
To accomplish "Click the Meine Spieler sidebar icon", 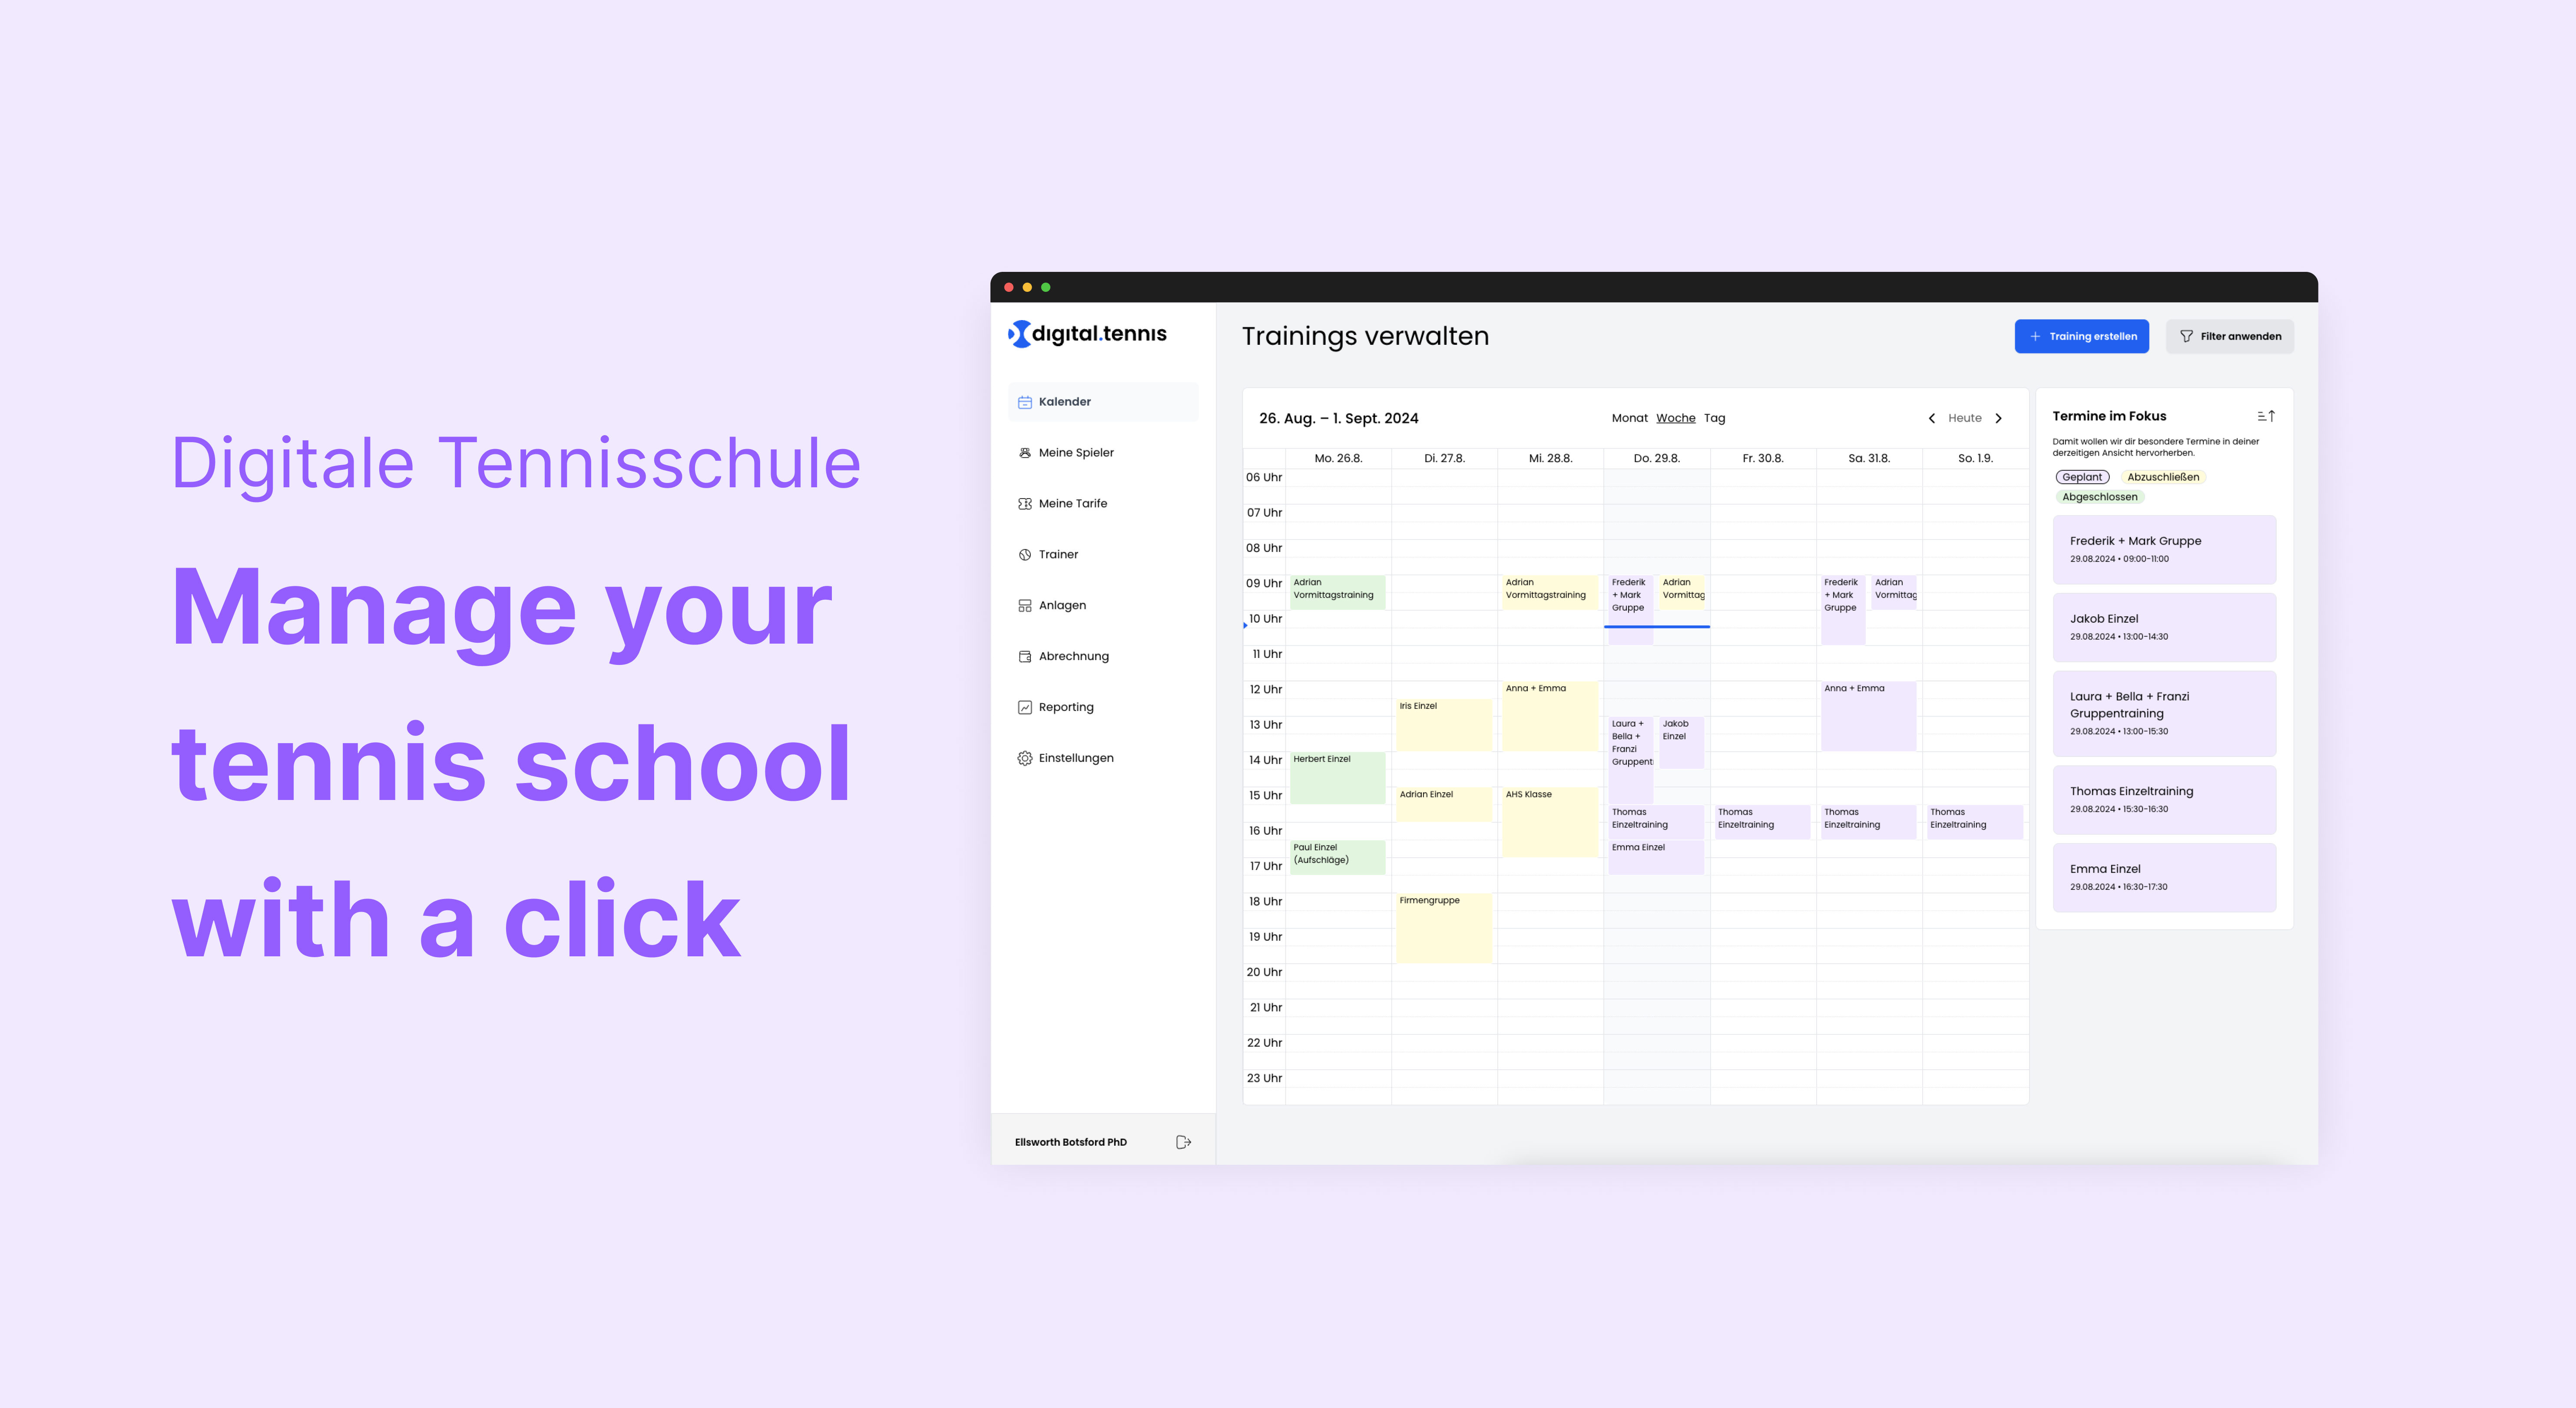I will [1024, 453].
